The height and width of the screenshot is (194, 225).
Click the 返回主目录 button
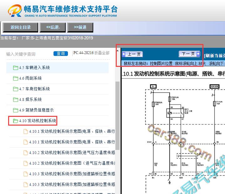(20, 27)
